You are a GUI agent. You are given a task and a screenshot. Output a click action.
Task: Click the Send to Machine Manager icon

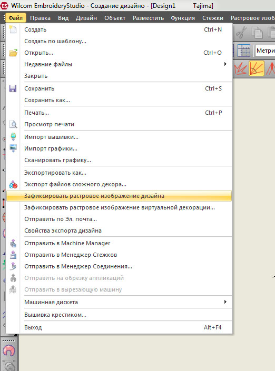pos(13,243)
